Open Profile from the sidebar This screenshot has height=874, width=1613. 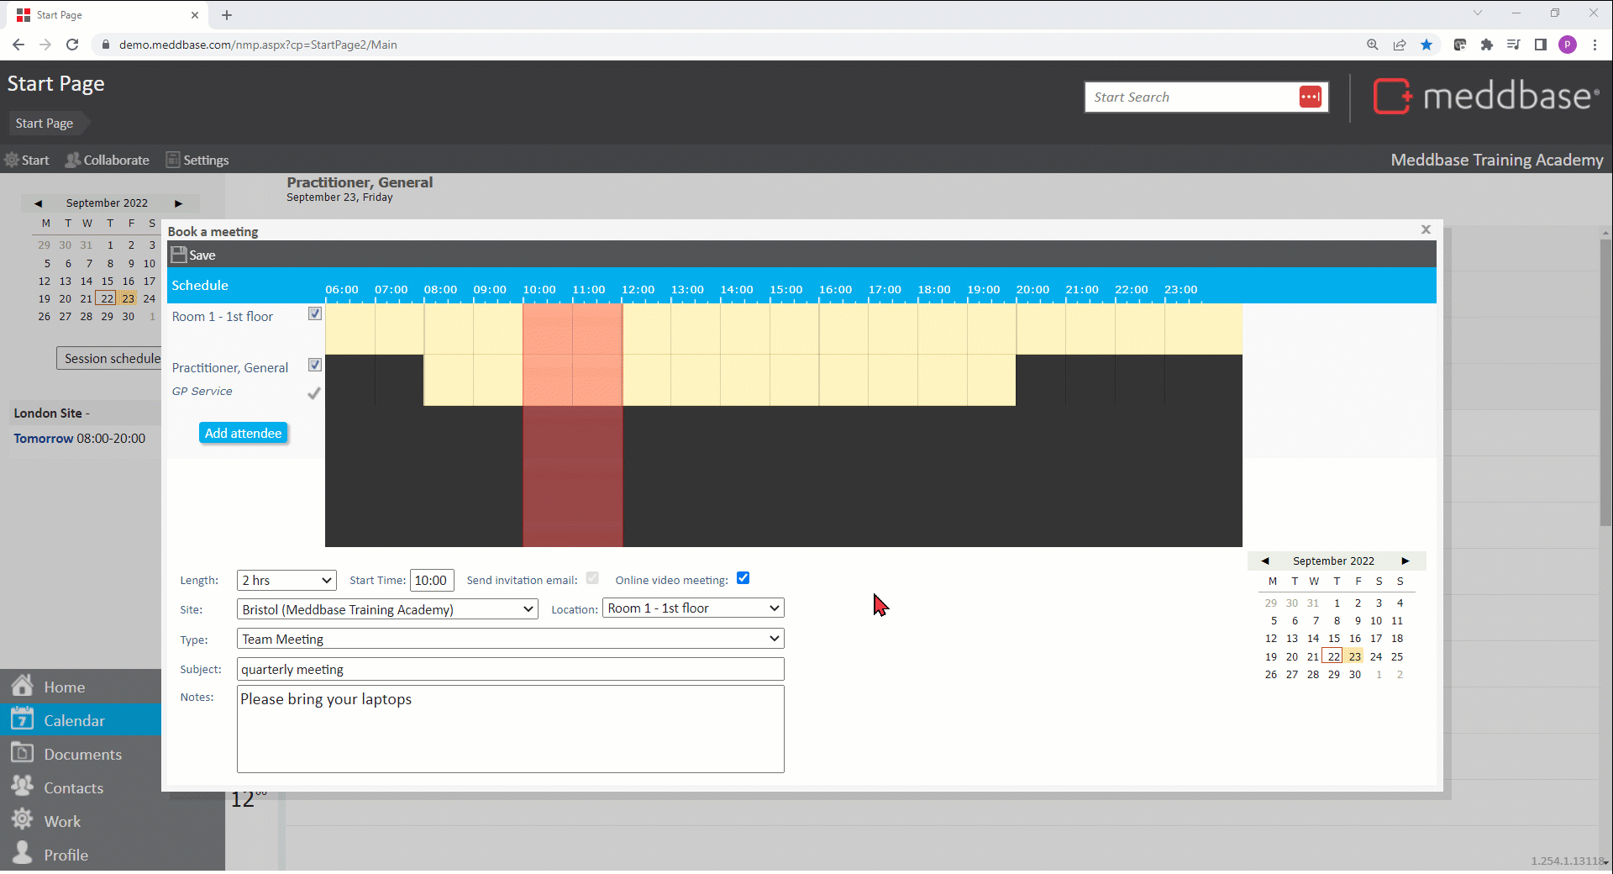pyautogui.click(x=66, y=856)
